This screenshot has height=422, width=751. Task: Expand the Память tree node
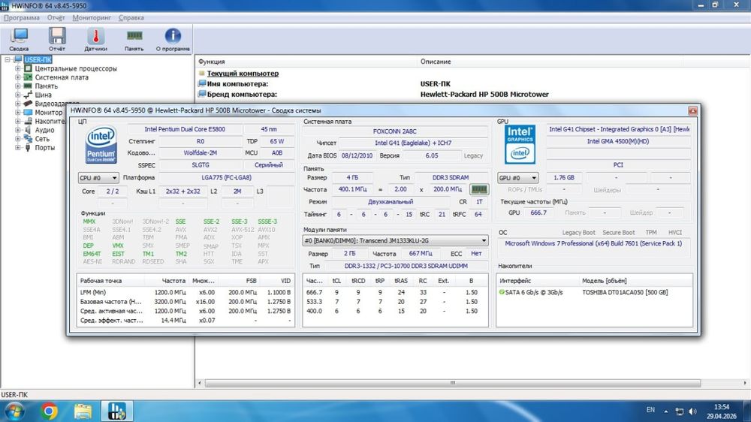click(18, 86)
